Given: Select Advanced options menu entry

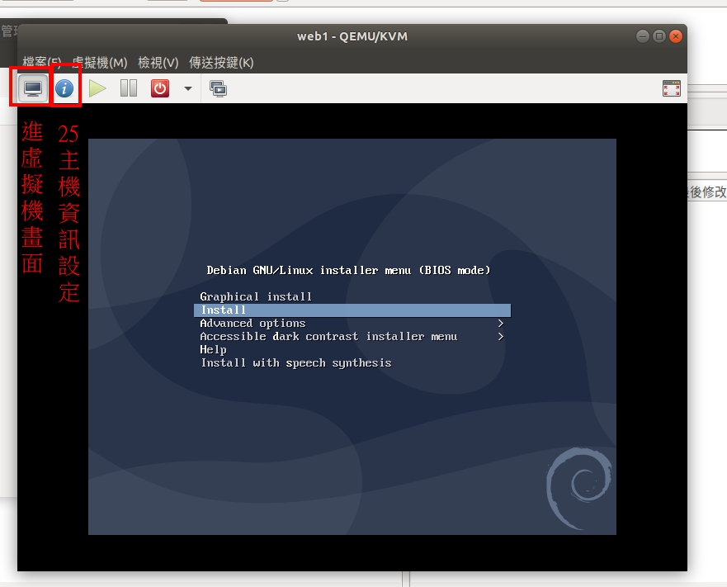Looking at the screenshot, I should [x=253, y=323].
